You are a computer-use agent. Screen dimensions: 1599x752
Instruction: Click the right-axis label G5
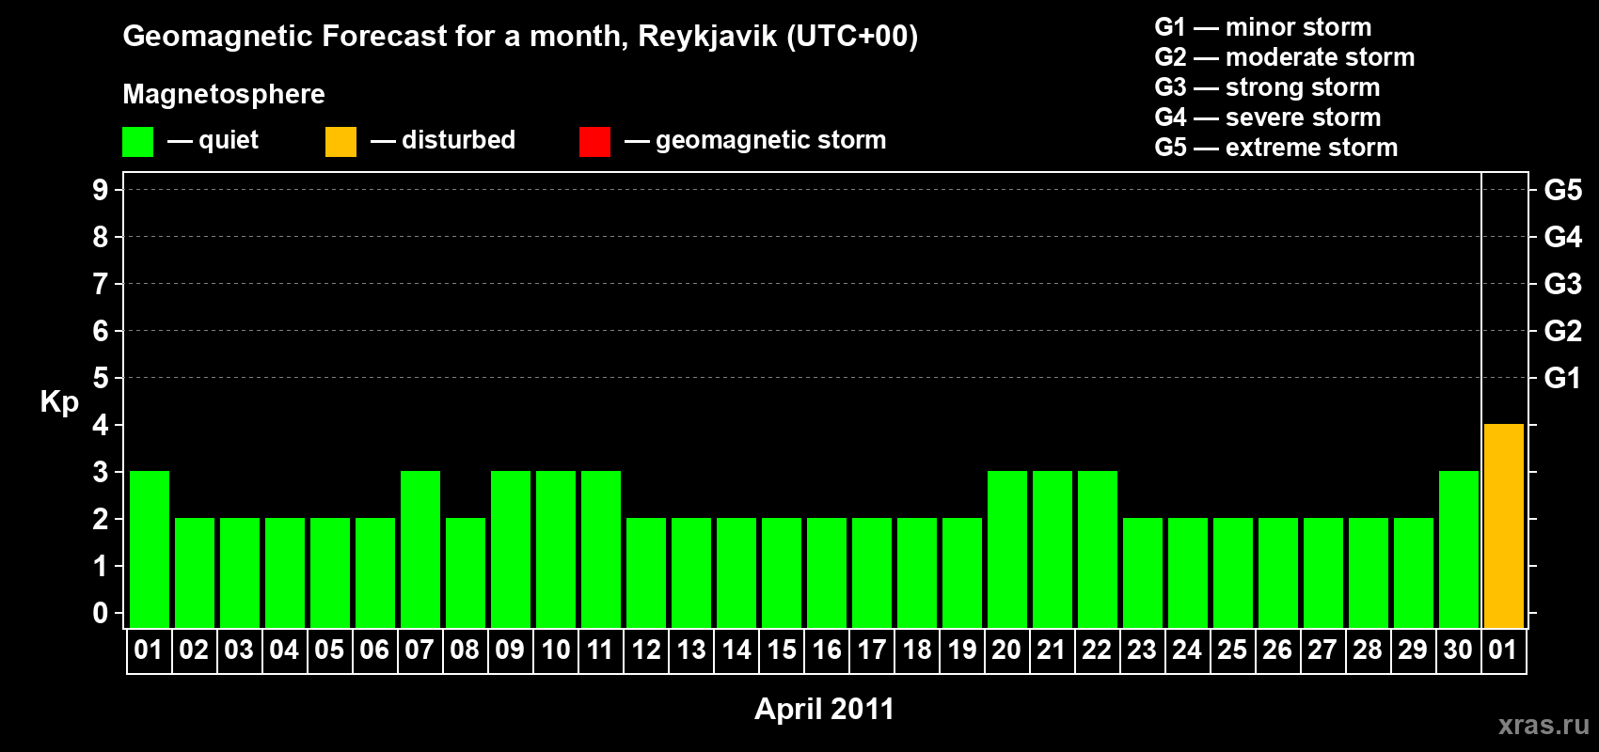1563,190
